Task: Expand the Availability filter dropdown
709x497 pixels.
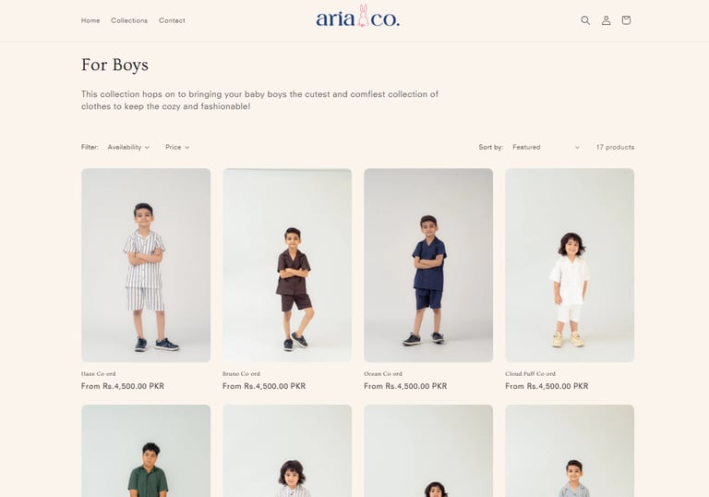Action: [x=128, y=147]
